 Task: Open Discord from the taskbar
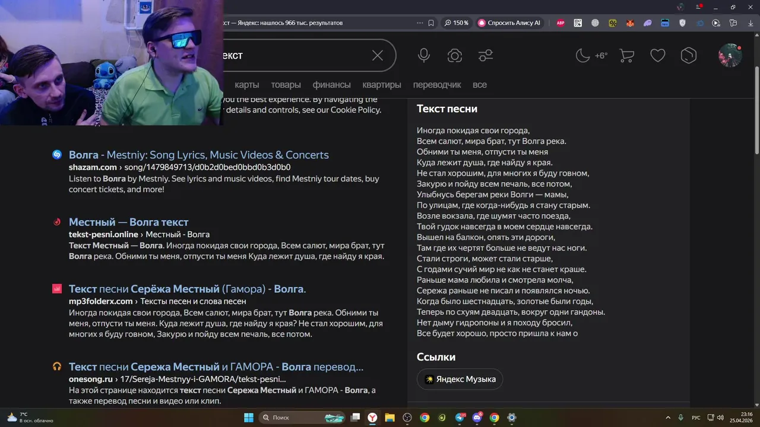[x=477, y=418]
